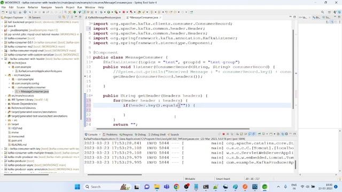
Task: Open Microsoft Teams from the taskbar
Action: coord(167,187)
